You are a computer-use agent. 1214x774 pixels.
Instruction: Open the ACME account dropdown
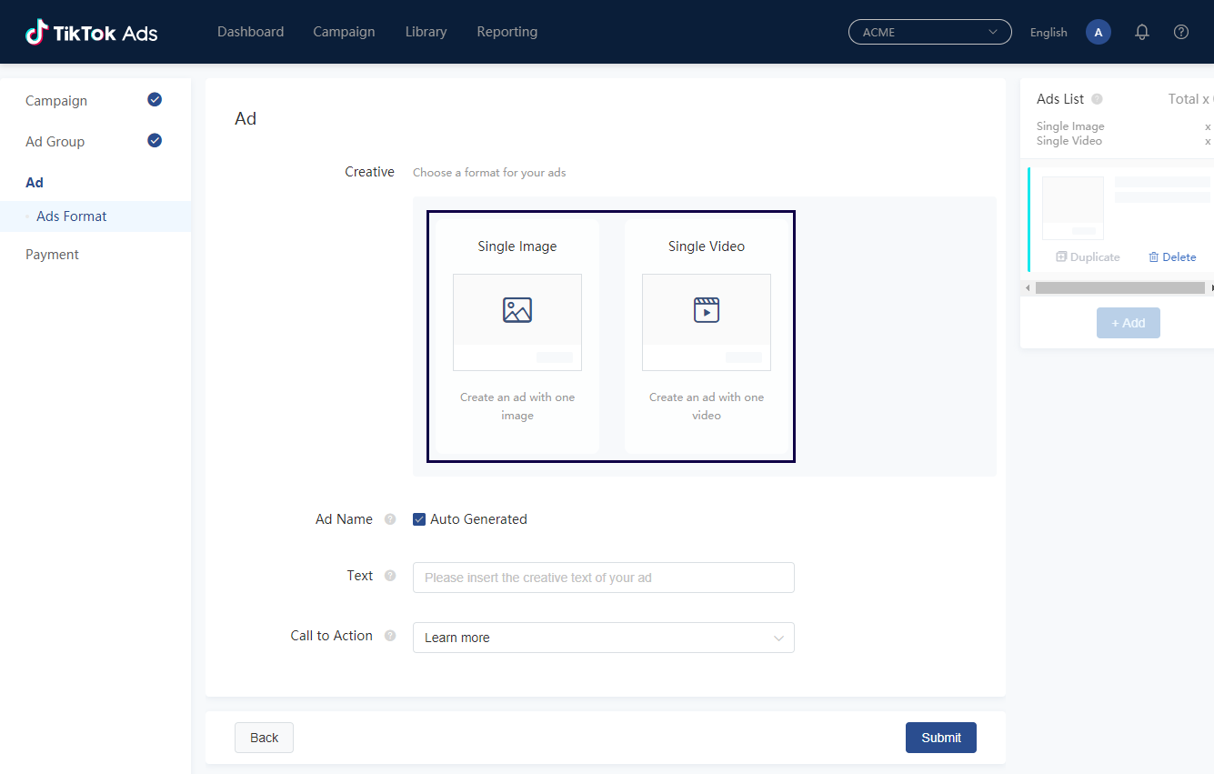(x=929, y=32)
